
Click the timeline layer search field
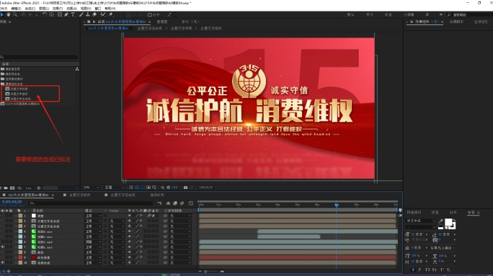point(92,203)
